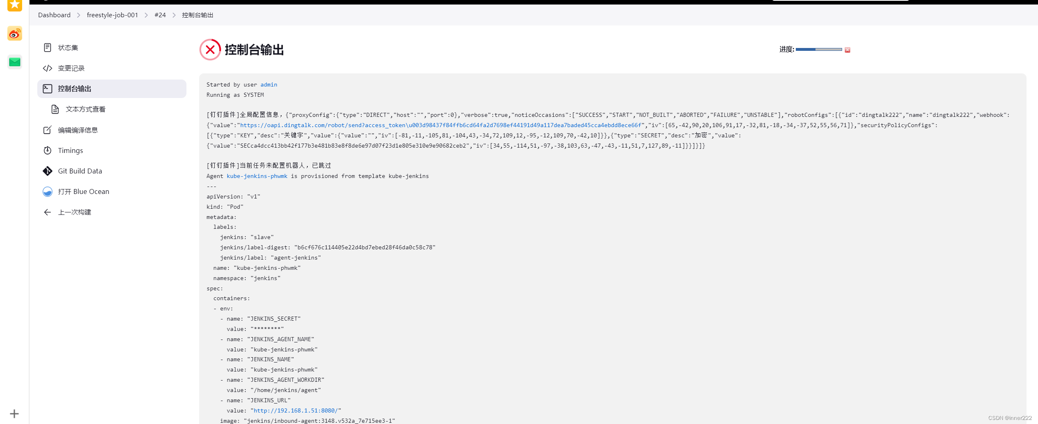Open the 变更记录 menu item
The height and width of the screenshot is (424, 1038).
111,68
